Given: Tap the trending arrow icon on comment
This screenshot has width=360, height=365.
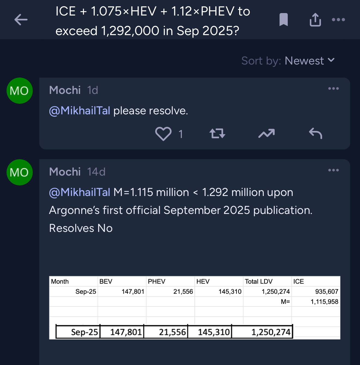Looking at the screenshot, I should 266,133.
